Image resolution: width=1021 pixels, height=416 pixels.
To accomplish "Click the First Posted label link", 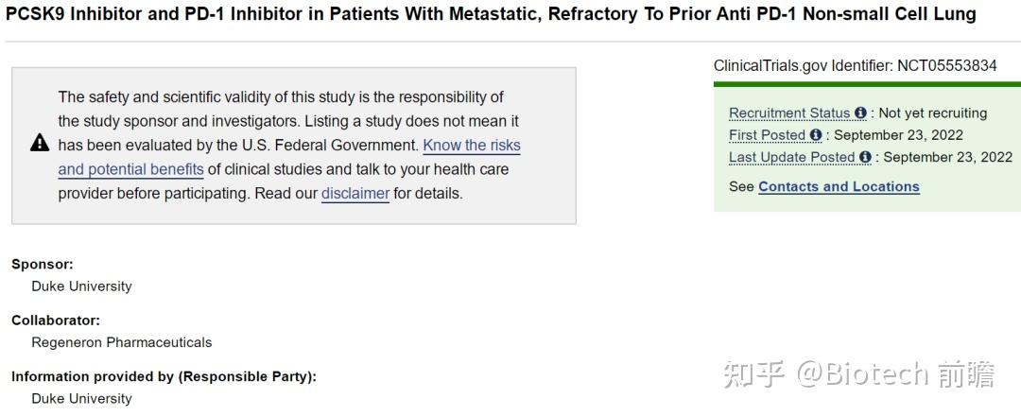I will click(767, 135).
